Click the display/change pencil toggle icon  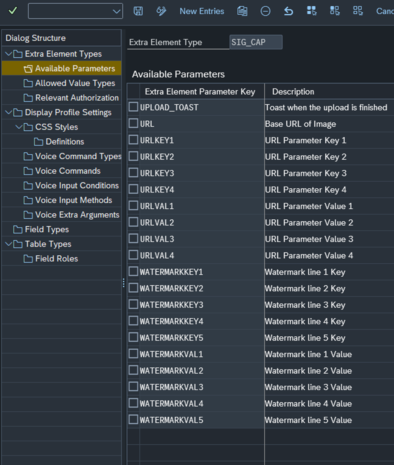coord(161,11)
